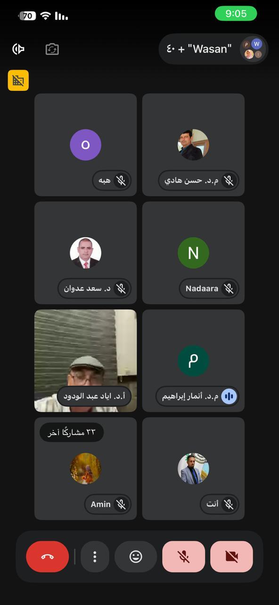The height and width of the screenshot is (605, 279).
Task: Select the purple O avatar tile
Action: (x=85, y=145)
